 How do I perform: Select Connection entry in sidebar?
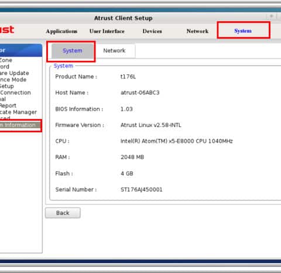coord(15,93)
